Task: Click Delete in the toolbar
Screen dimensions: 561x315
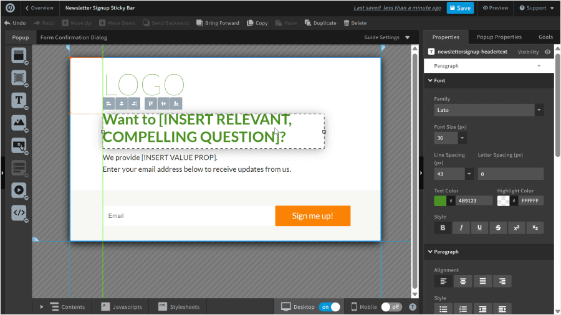Action: (355, 23)
